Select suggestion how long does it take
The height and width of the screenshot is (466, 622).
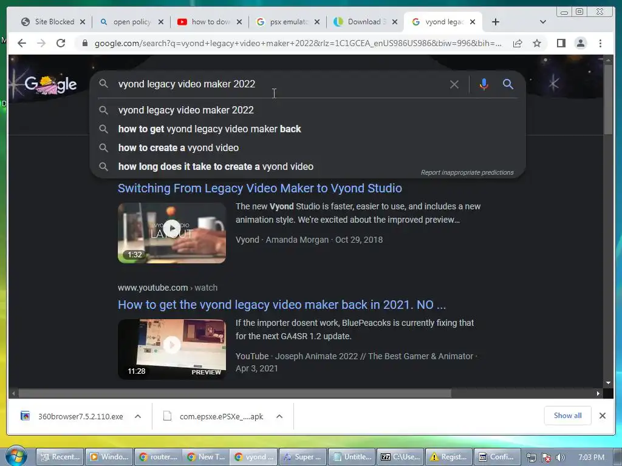point(307,166)
